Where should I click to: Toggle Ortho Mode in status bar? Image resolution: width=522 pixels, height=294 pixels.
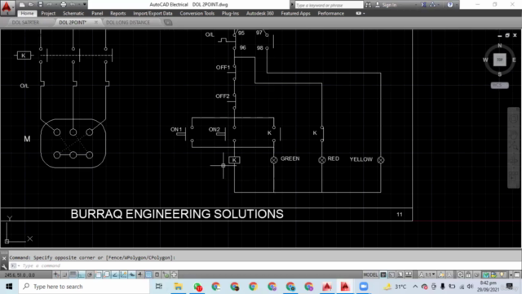[x=82, y=274]
